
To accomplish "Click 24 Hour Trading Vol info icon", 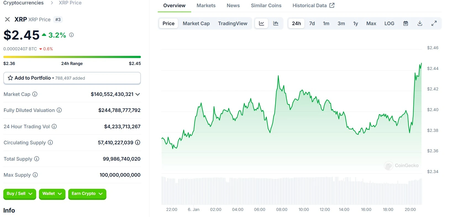I will point(54,126).
